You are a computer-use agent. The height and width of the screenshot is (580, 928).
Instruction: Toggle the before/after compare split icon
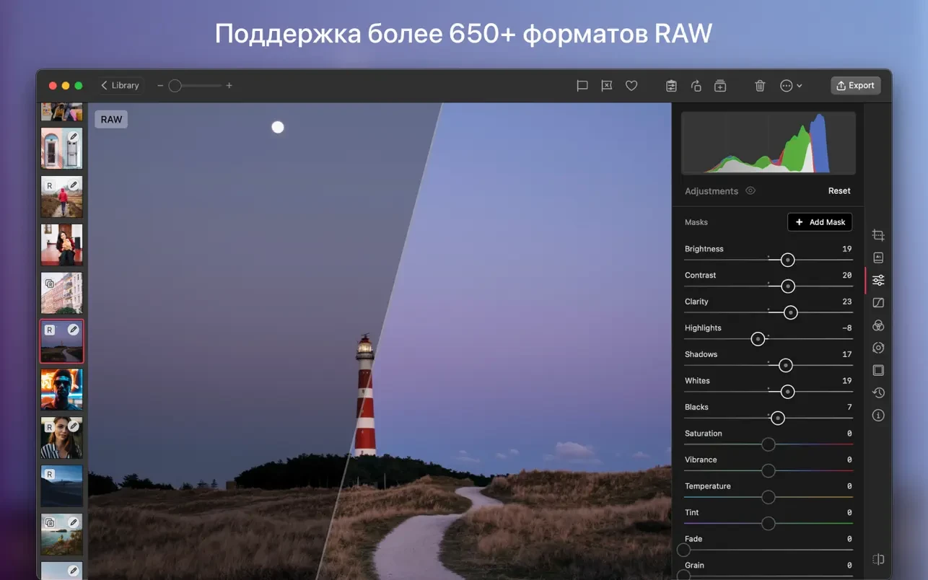coord(878,559)
